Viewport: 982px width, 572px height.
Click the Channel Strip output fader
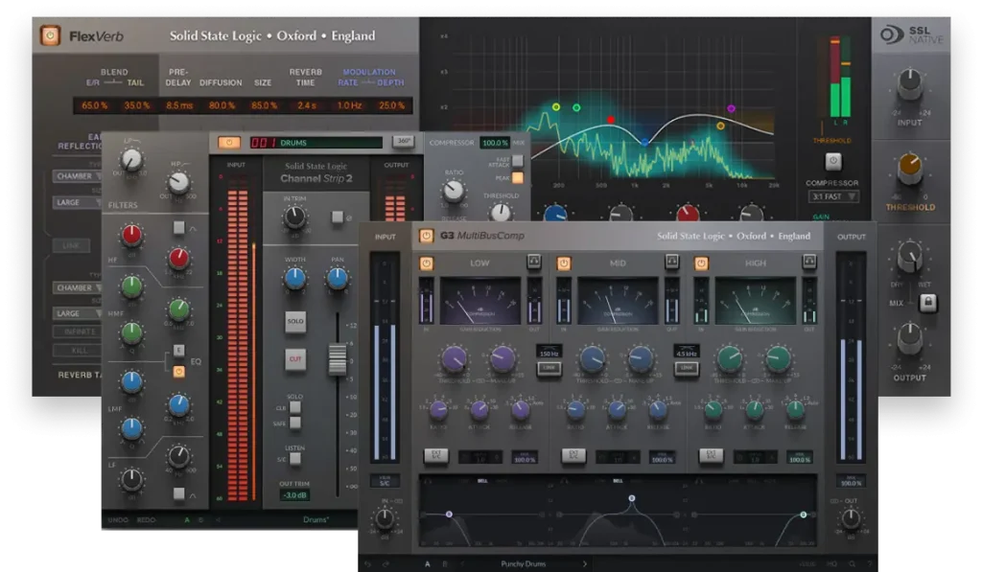(339, 361)
